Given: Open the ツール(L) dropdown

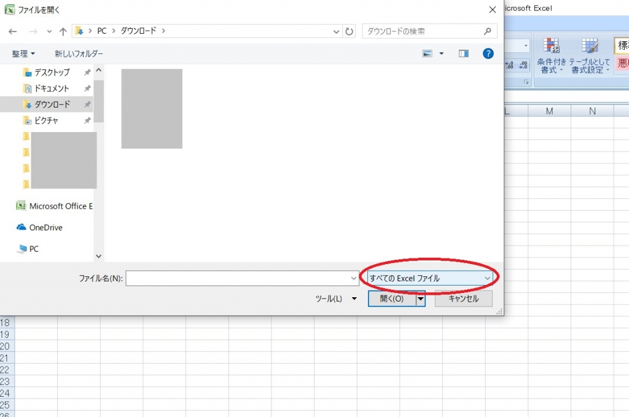Looking at the screenshot, I should click(335, 299).
